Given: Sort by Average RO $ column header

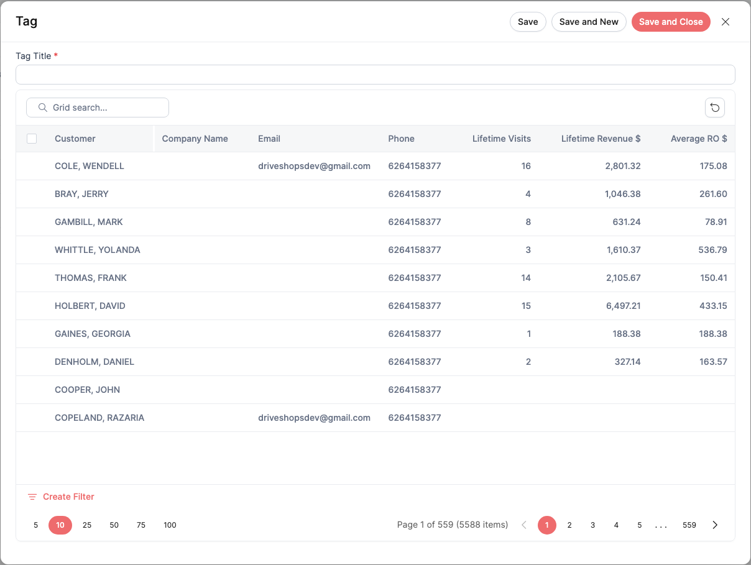Looking at the screenshot, I should click(699, 139).
